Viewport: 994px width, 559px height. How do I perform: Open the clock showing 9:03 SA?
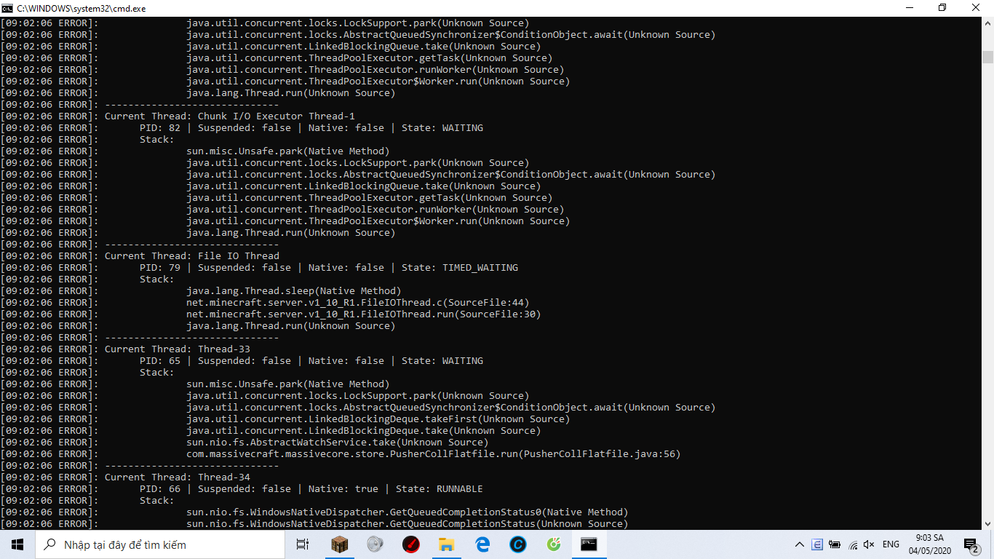[x=931, y=544]
